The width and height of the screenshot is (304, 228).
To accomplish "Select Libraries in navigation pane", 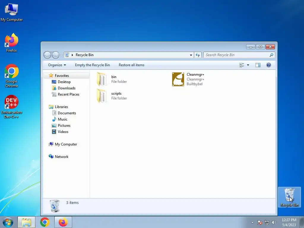I will [61, 107].
